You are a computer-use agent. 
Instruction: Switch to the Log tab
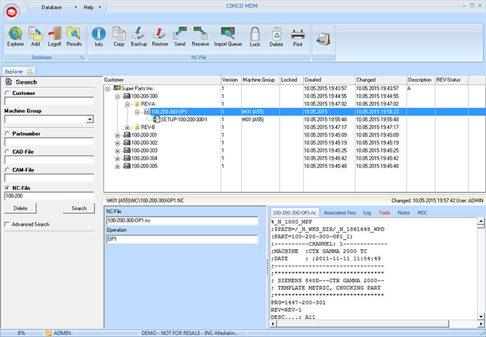[367, 212]
